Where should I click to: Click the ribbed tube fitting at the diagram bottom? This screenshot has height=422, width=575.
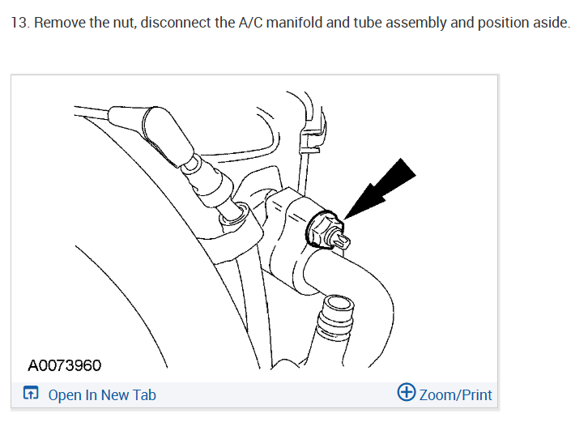pos(335,318)
